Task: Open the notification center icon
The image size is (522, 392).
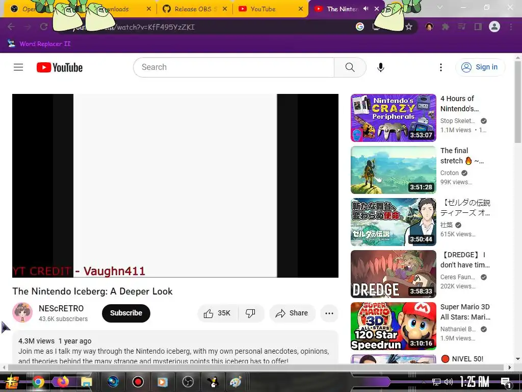Action: (506, 382)
